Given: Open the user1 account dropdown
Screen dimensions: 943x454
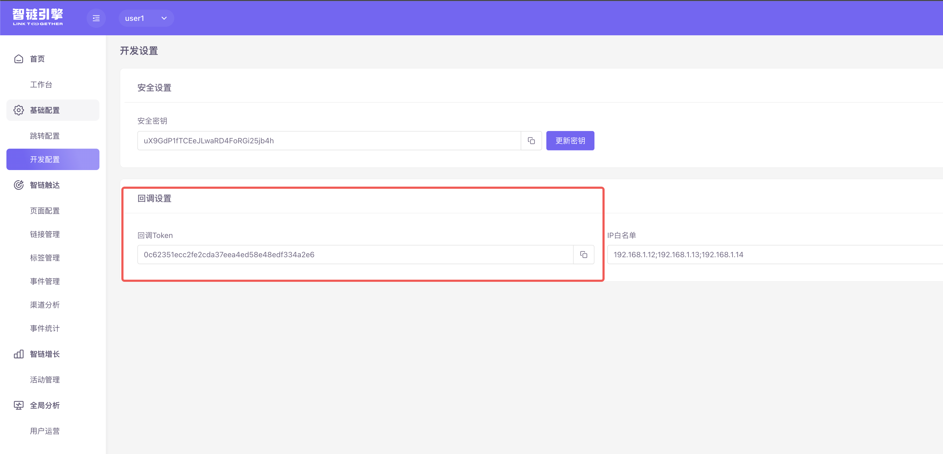Looking at the screenshot, I should [146, 18].
